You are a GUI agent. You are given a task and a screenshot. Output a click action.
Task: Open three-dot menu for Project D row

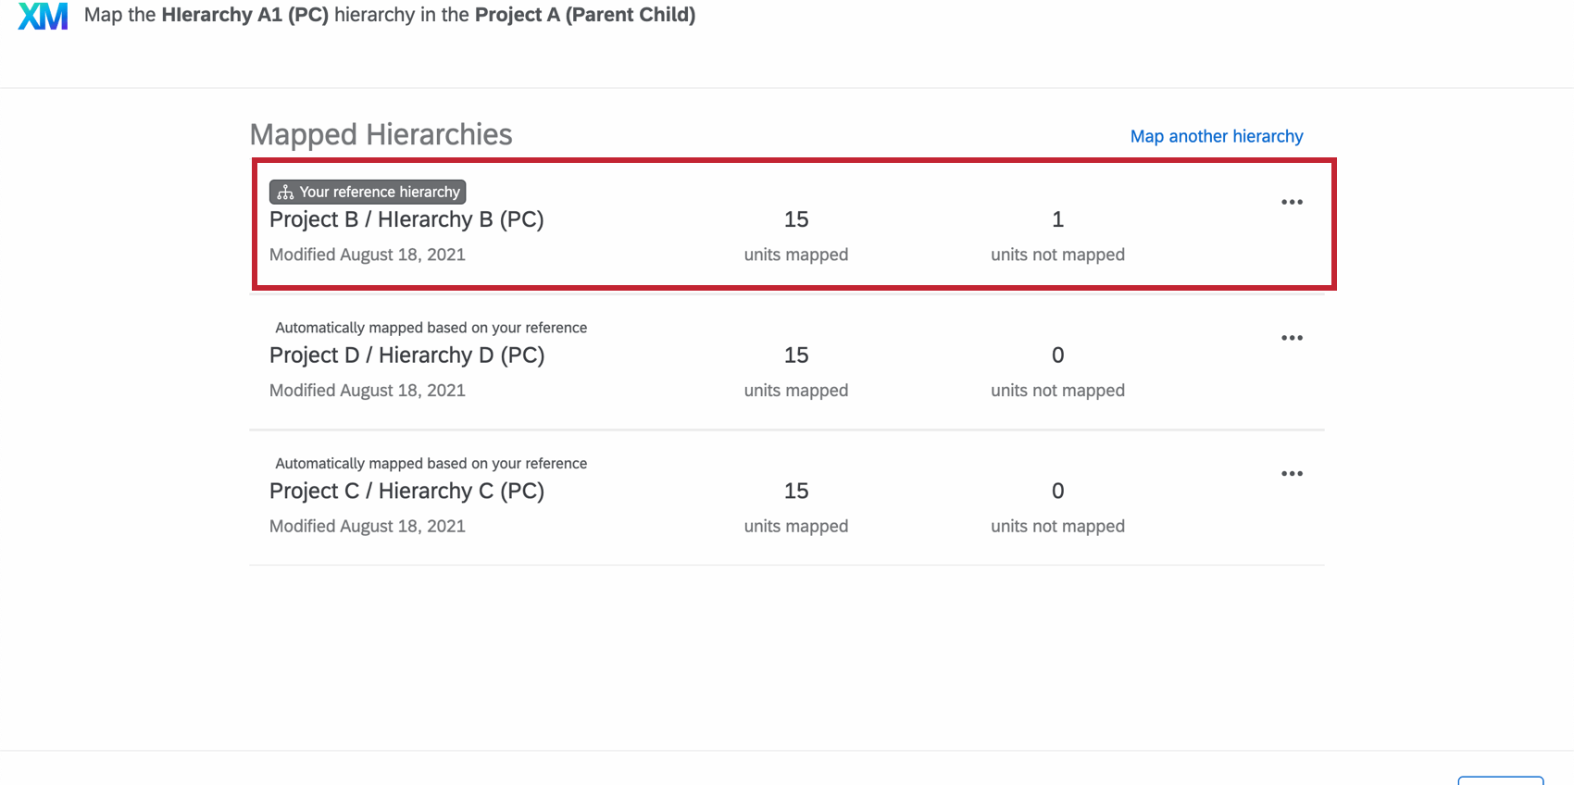click(1292, 338)
